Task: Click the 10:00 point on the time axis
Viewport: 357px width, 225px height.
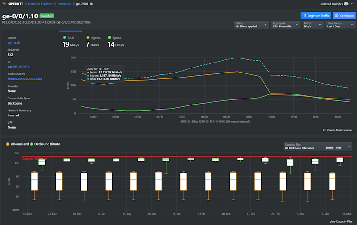Action: tap(271, 117)
